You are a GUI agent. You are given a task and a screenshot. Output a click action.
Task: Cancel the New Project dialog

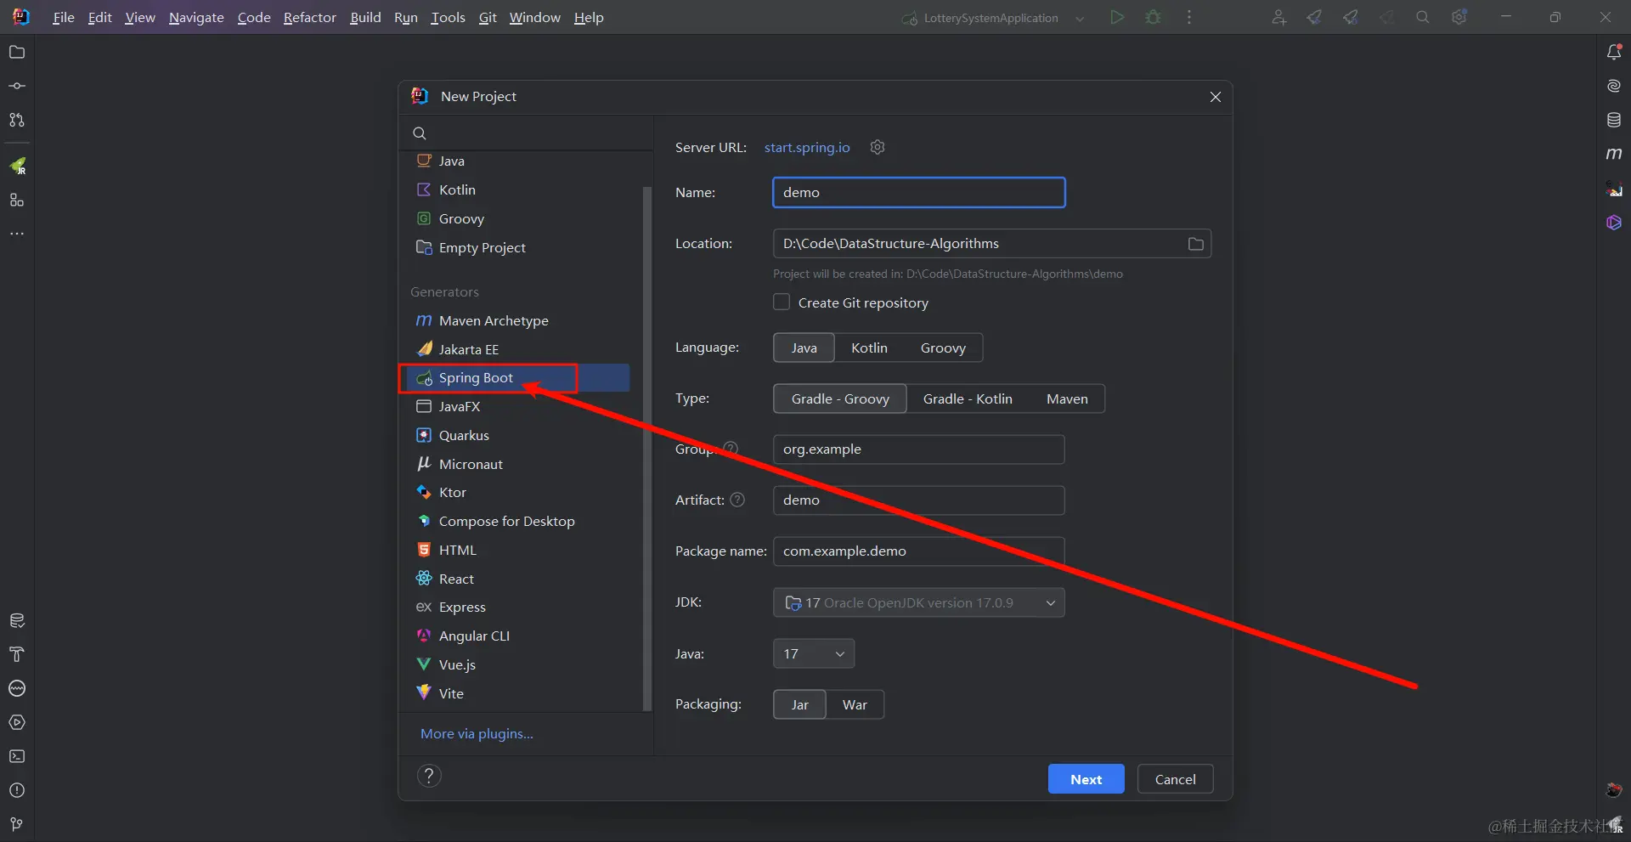1175,779
